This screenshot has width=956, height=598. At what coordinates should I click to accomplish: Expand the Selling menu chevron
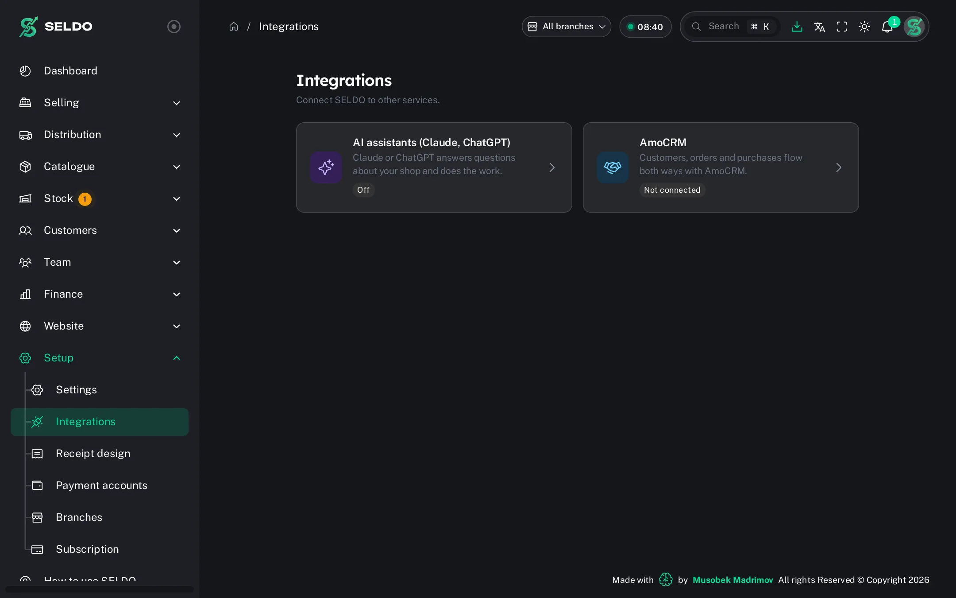(x=177, y=103)
